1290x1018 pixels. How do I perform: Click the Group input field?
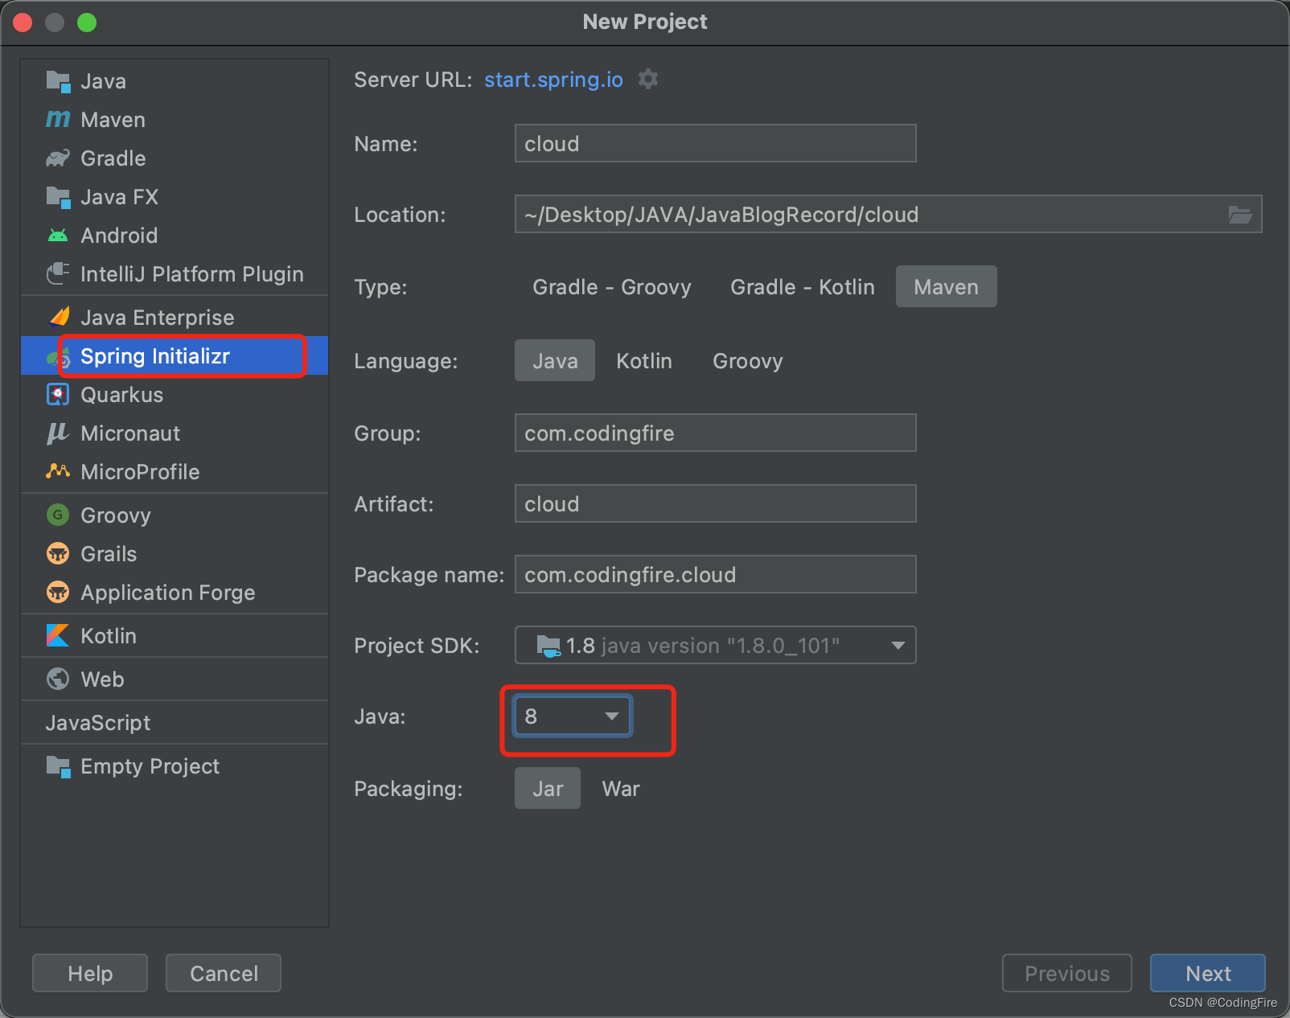[x=716, y=433]
